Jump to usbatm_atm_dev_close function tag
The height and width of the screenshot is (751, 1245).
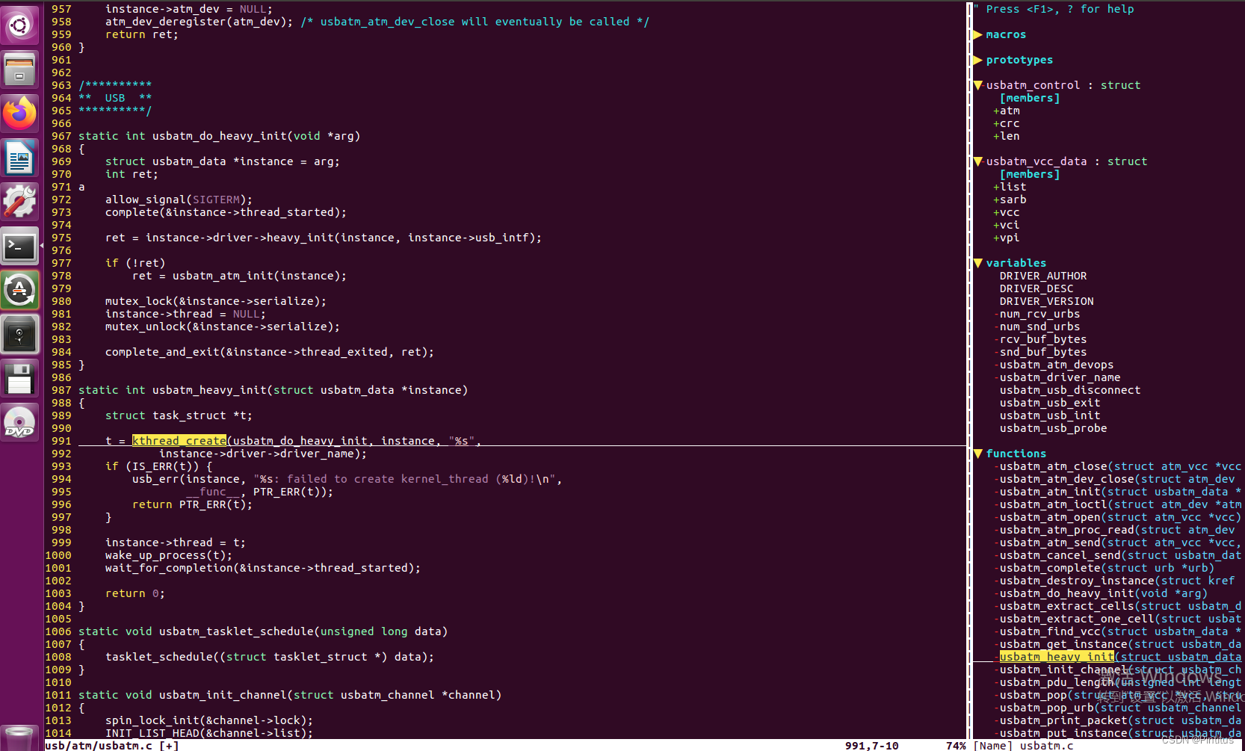pos(1067,479)
